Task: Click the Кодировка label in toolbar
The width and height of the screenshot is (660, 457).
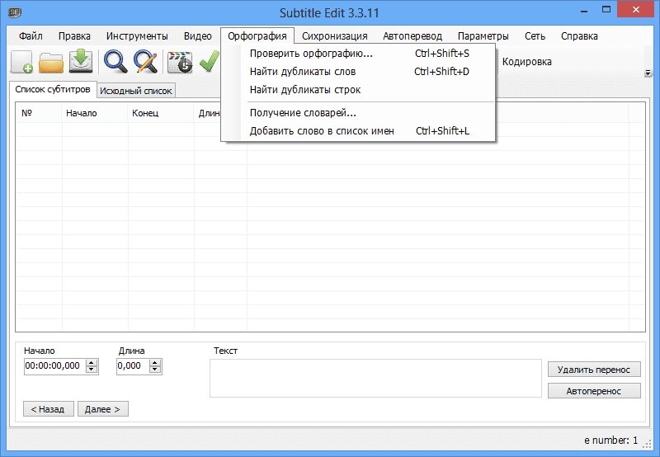Action: [x=526, y=62]
